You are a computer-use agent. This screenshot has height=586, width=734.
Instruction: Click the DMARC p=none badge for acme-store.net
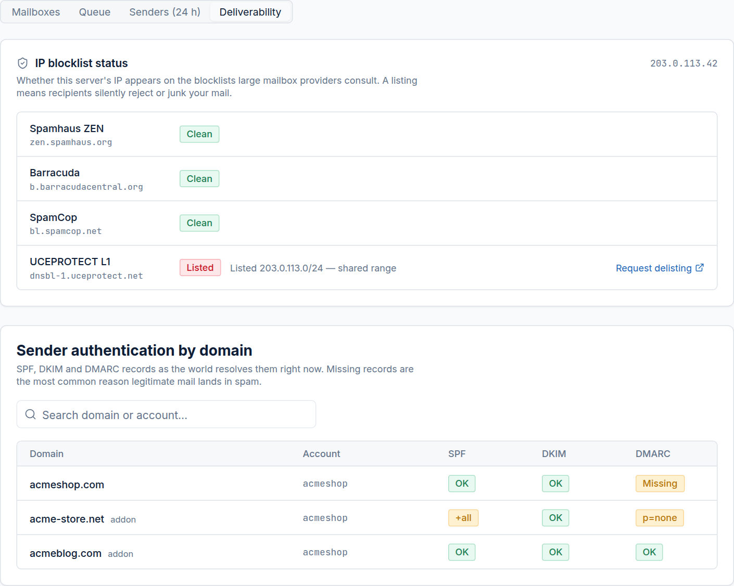[x=660, y=518]
